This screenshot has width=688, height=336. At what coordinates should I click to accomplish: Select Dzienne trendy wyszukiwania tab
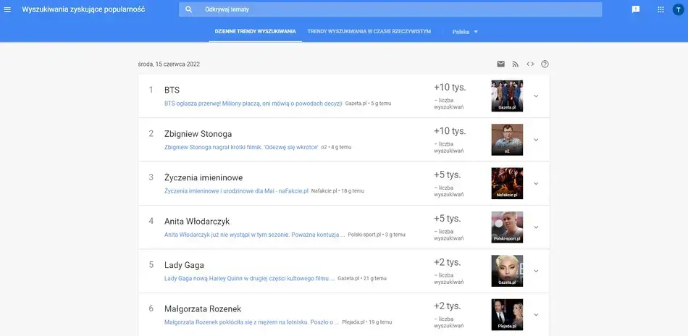[x=256, y=32]
